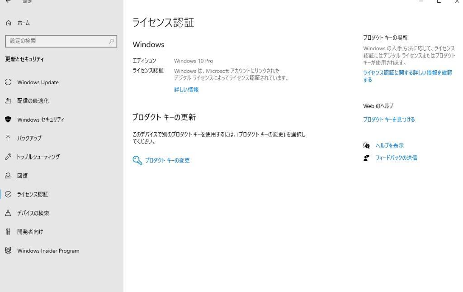
Task: Open ヘルプを表示 link
Action: click(x=389, y=145)
